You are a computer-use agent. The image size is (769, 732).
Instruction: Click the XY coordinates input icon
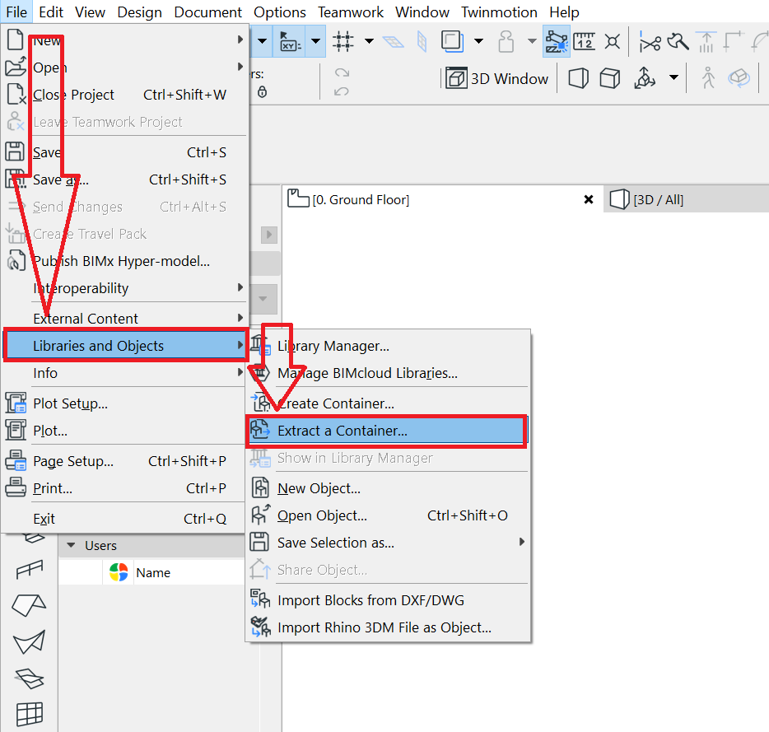tap(291, 41)
